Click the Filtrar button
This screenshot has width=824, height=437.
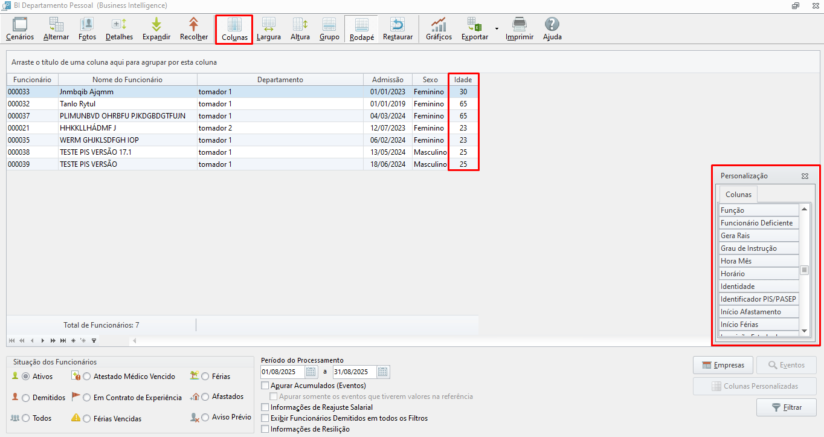click(787, 407)
